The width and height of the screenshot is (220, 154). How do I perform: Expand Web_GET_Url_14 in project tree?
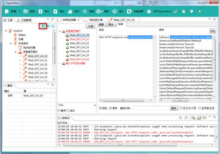coord(20,73)
